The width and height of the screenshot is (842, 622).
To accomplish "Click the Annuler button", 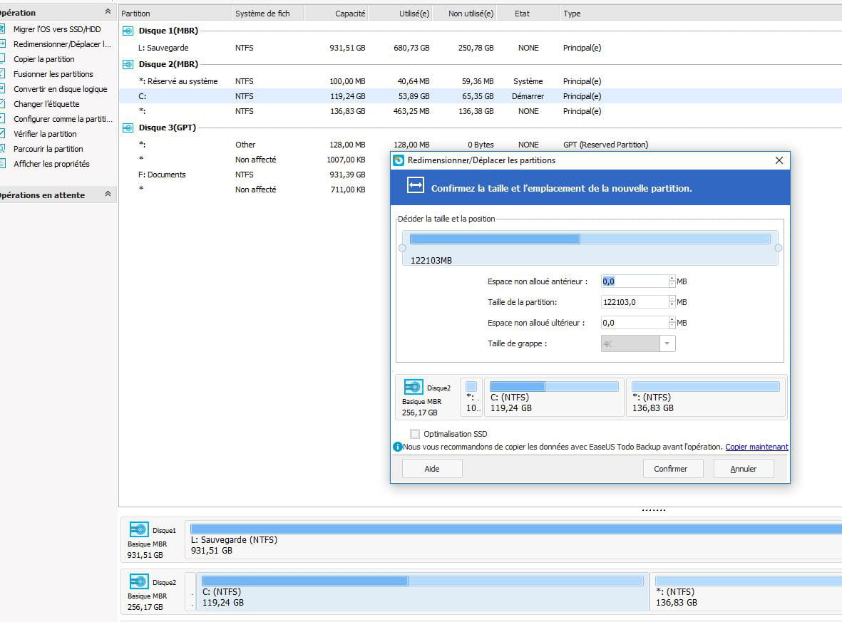I will pyautogui.click(x=743, y=469).
